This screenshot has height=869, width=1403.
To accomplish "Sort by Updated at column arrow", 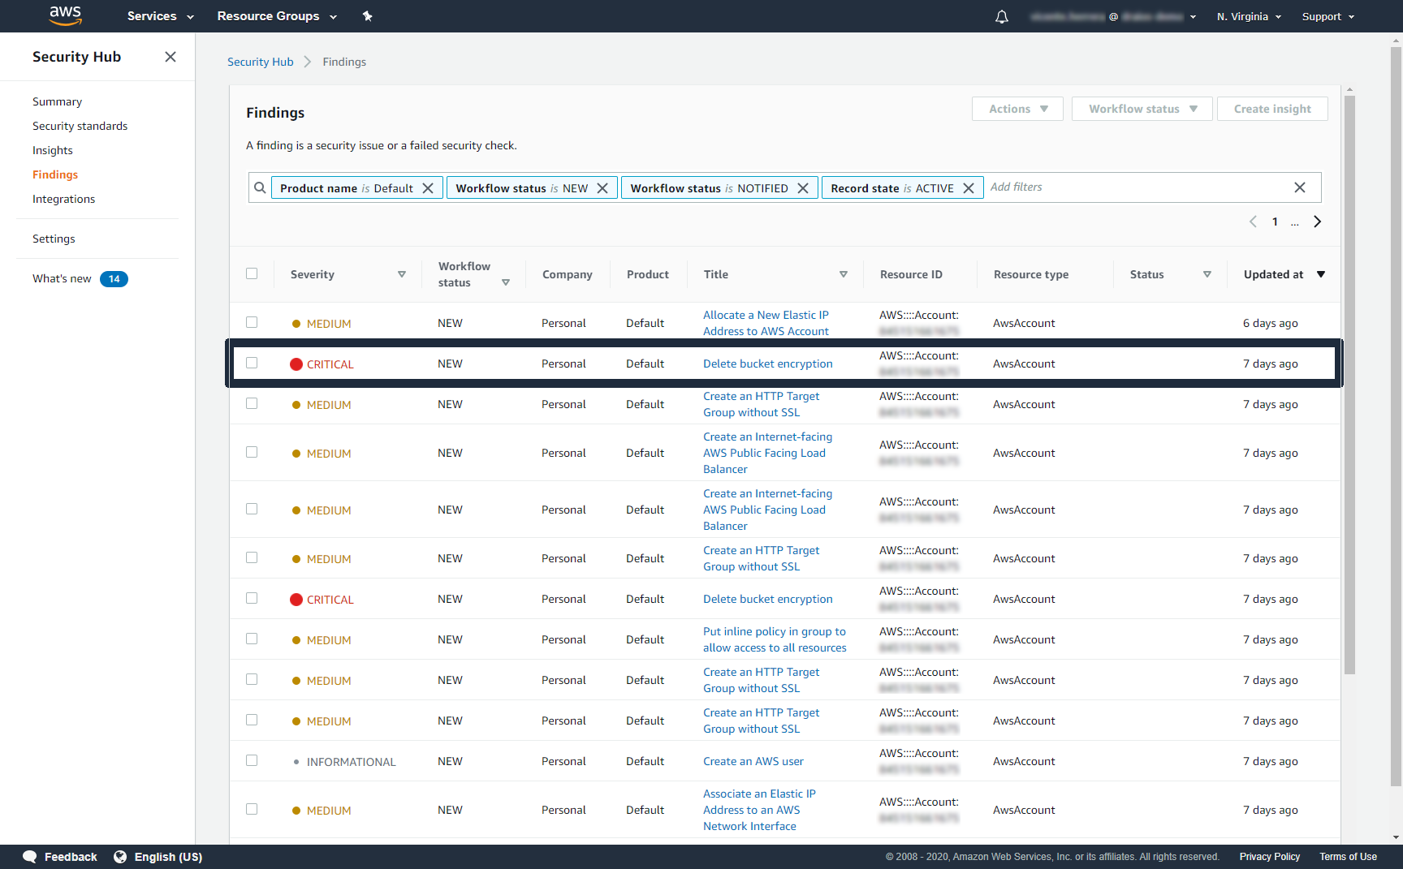I will coord(1321,274).
